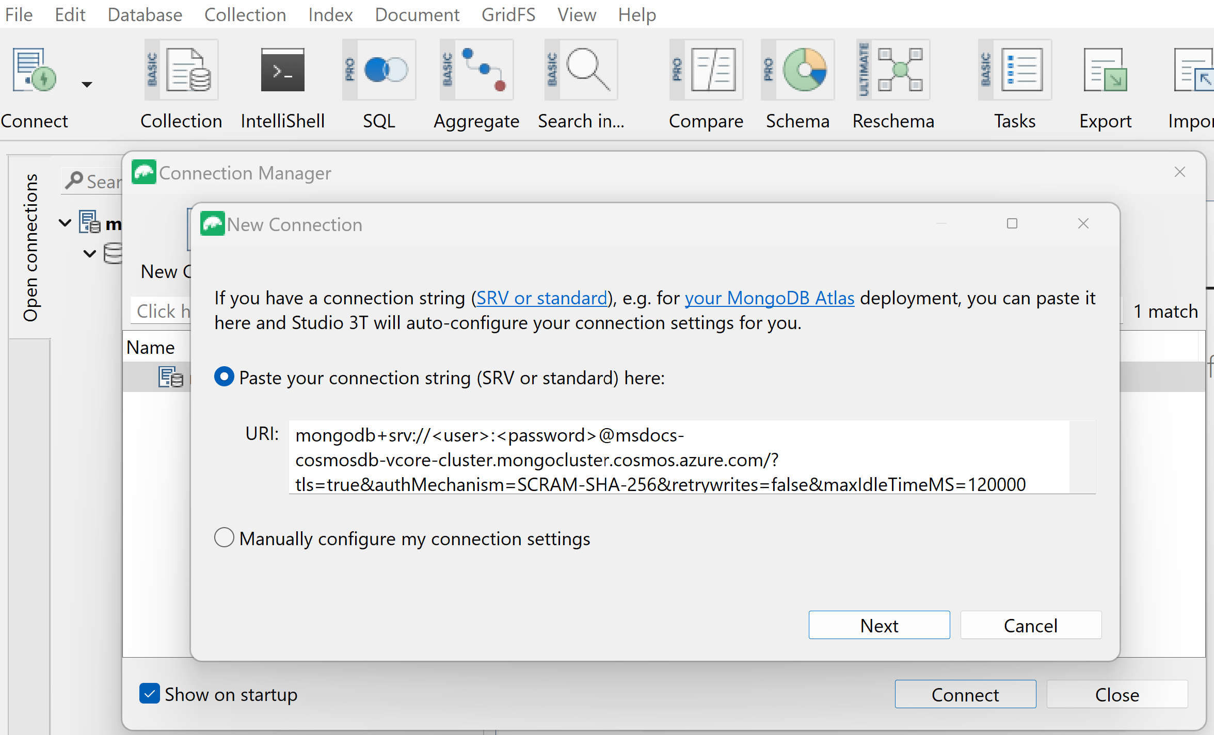Open the Aggregate pipeline builder
This screenshot has width=1214, height=735.
[x=475, y=83]
